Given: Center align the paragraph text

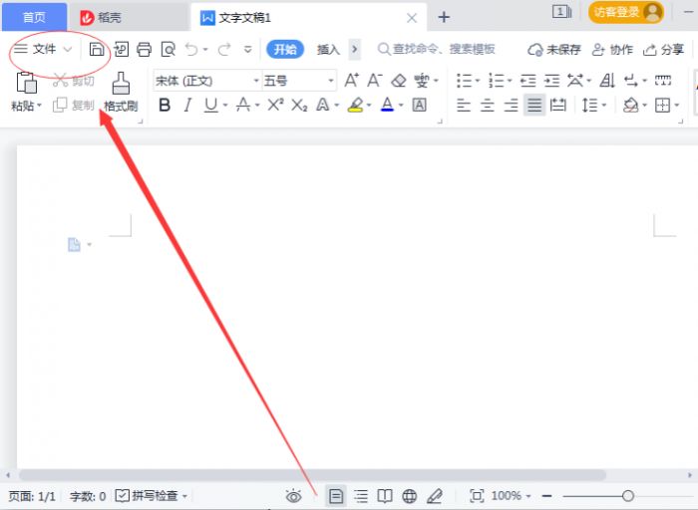Looking at the screenshot, I should click(485, 105).
